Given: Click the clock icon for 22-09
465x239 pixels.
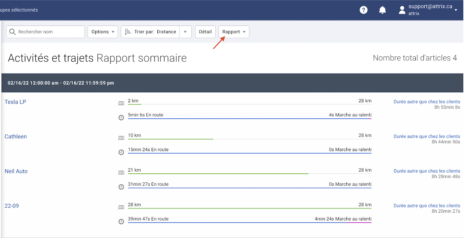Looking at the screenshot, I should (x=121, y=221).
